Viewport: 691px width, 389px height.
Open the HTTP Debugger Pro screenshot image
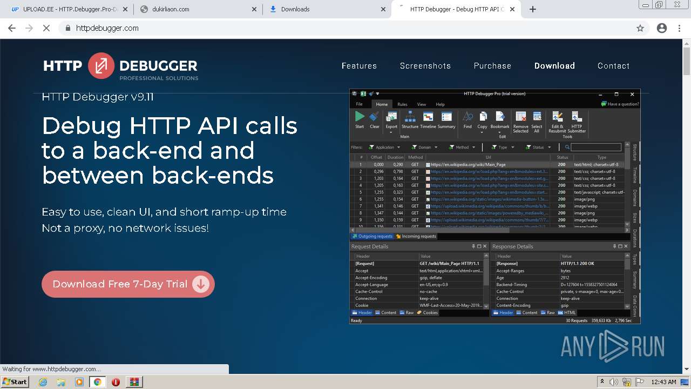pyautogui.click(x=494, y=206)
